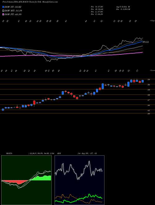The image size is (155, 205).
Task: Click the magenta DOW PT legend swatch
Action: tap(3, 14)
